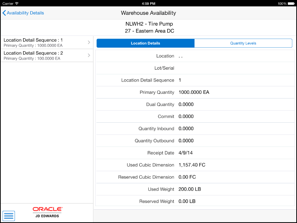297x223 pixels.
Task: Click the 4:59 PM clock in status bar
Action: (x=149, y=4)
